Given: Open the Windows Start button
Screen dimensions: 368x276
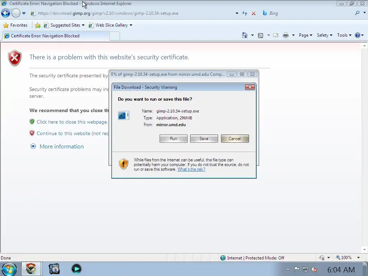Looking at the screenshot, I should click(9, 269).
